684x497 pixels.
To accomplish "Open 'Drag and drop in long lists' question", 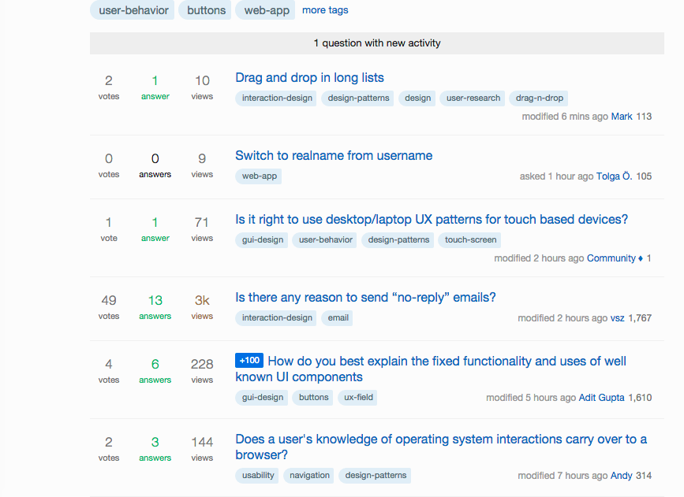I will pos(309,77).
